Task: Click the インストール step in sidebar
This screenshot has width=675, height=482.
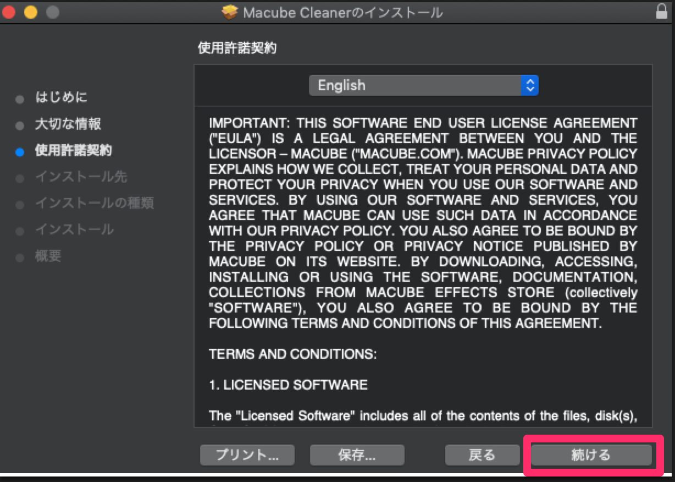Action: pos(74,229)
